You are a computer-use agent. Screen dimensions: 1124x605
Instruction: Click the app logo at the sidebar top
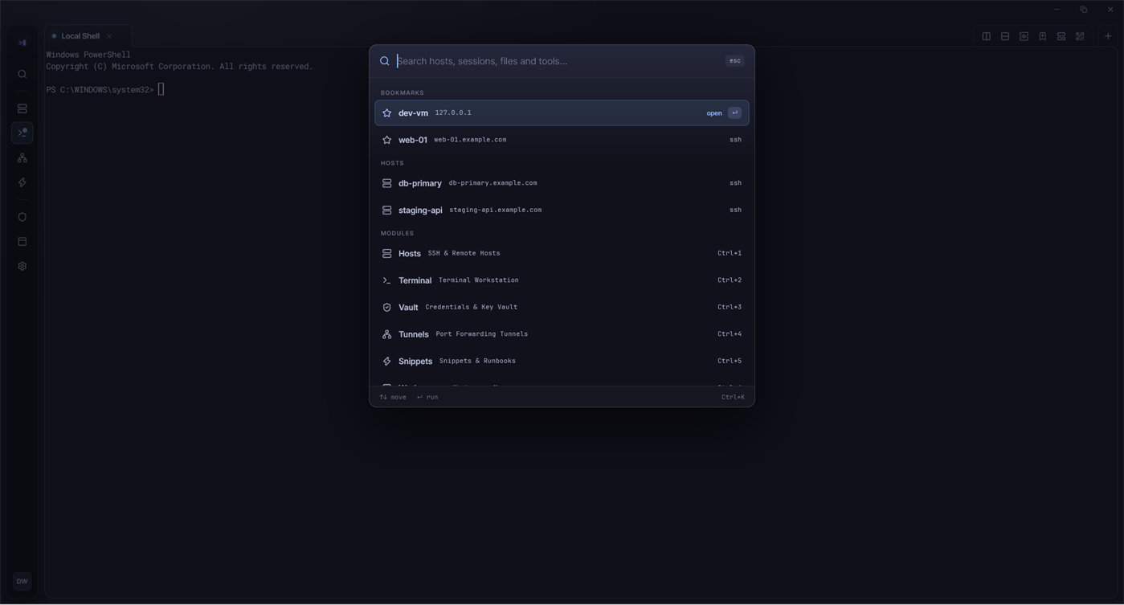tap(22, 43)
